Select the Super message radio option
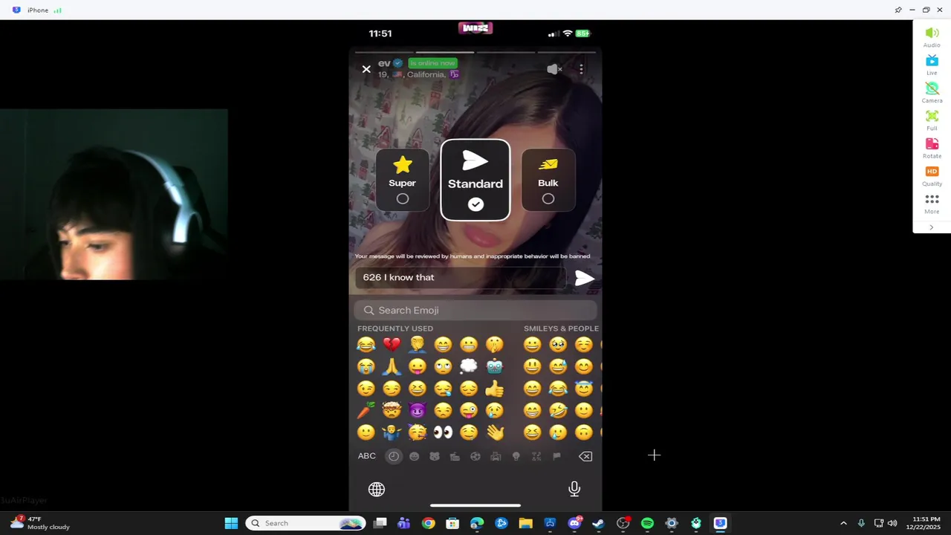The image size is (951, 535). pyautogui.click(x=402, y=198)
